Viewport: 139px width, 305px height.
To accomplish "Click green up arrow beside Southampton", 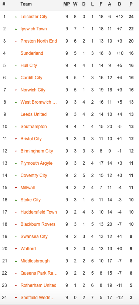I will click(16, 127).
